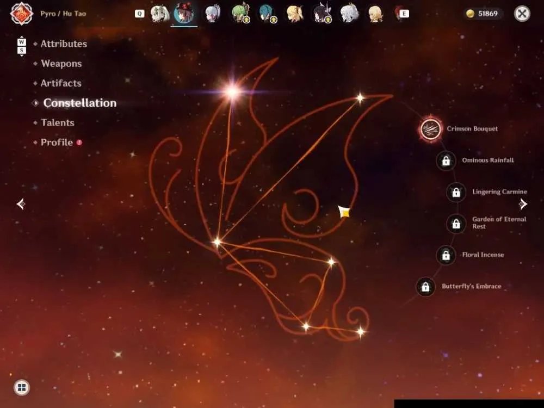Viewport: 544px width, 408px height.
Task: Go to the previous character with left arrow
Action: coord(21,203)
